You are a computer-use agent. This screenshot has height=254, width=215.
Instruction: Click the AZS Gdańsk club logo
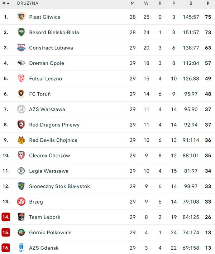pos(21,248)
